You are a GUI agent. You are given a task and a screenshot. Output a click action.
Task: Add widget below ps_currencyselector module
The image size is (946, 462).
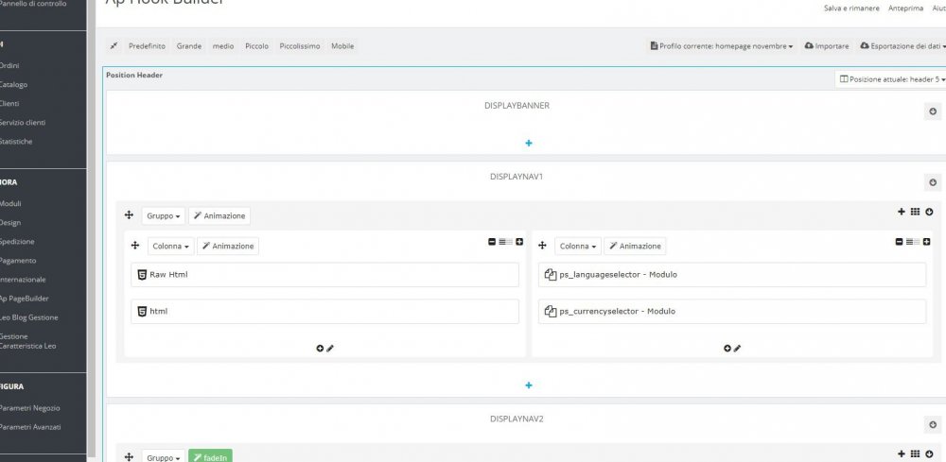point(727,349)
